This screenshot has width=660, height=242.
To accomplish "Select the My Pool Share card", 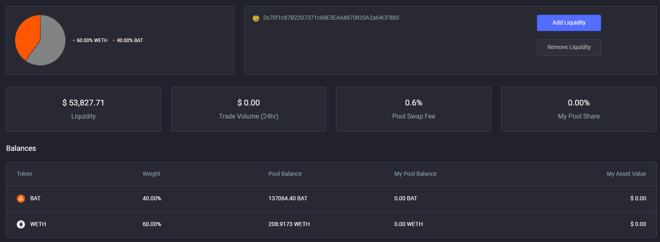I will coord(579,109).
